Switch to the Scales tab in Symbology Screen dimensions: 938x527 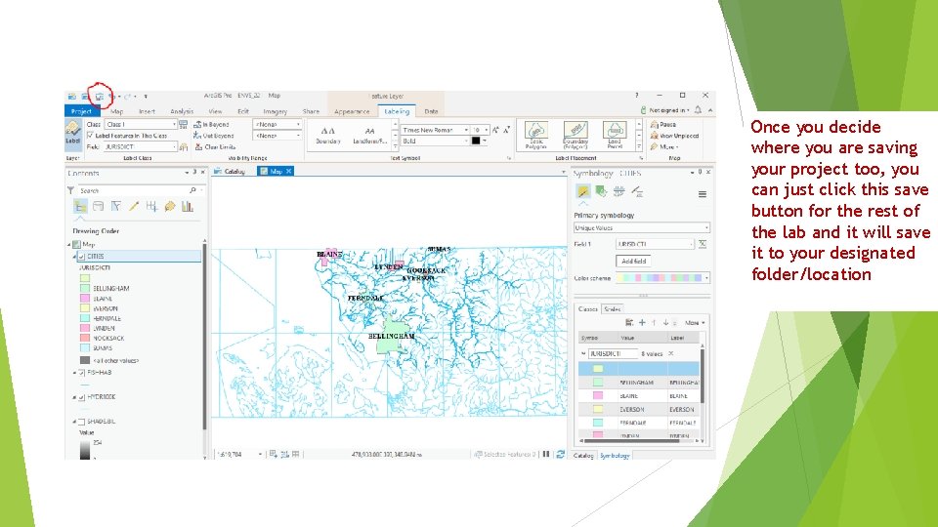(612, 309)
